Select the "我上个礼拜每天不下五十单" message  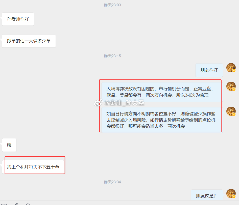(x=33, y=167)
